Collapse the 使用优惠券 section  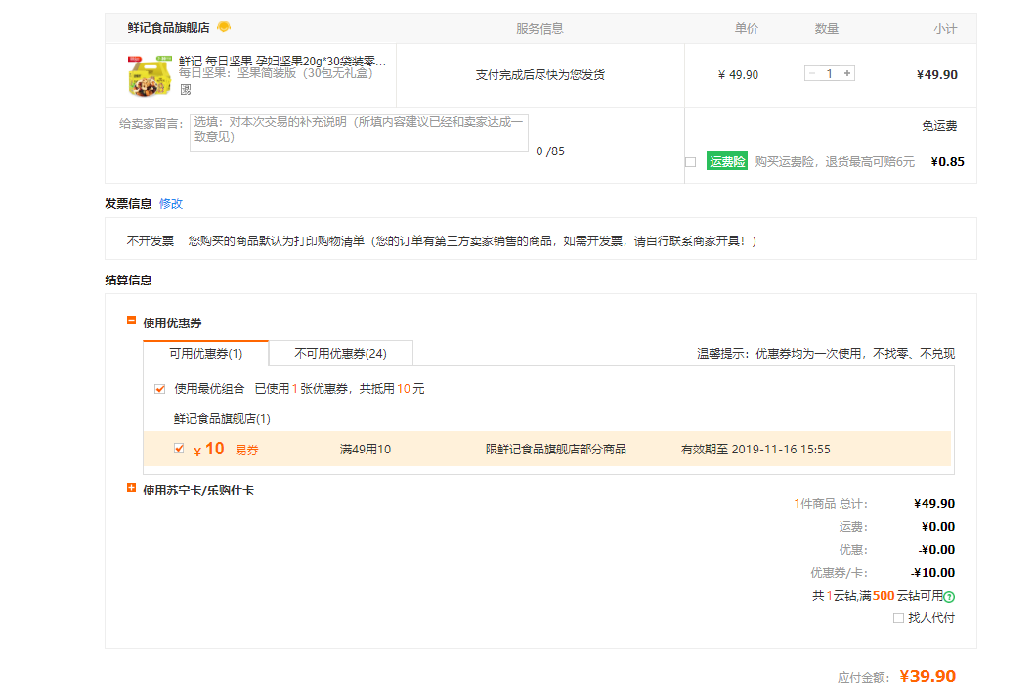tap(131, 321)
